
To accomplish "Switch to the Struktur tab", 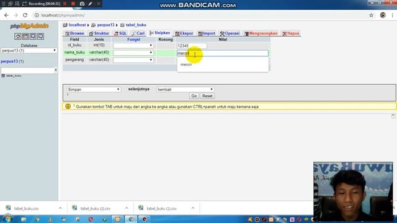I will point(99,33).
